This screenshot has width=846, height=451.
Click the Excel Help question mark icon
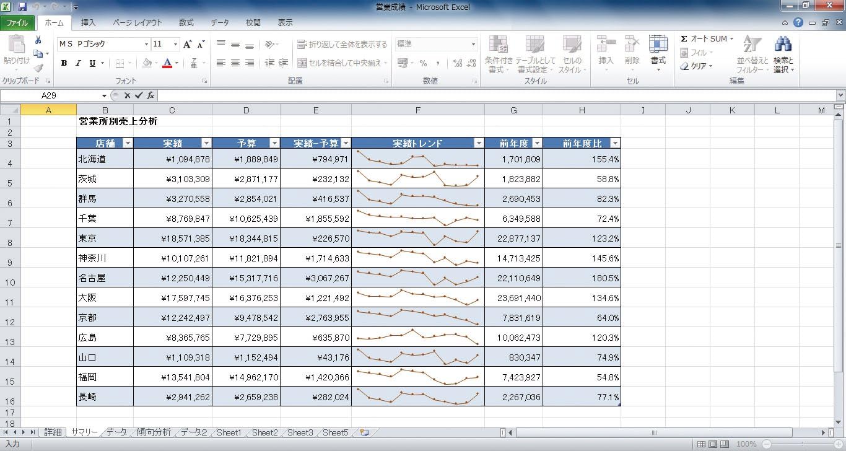[x=798, y=22]
